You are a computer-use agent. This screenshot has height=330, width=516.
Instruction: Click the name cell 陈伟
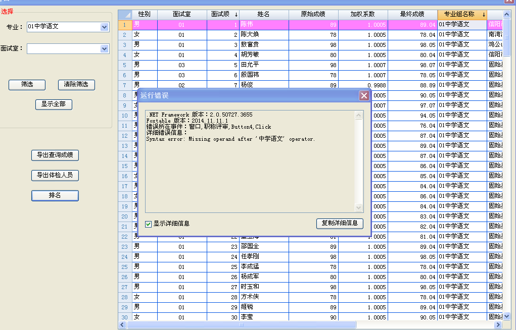point(264,25)
